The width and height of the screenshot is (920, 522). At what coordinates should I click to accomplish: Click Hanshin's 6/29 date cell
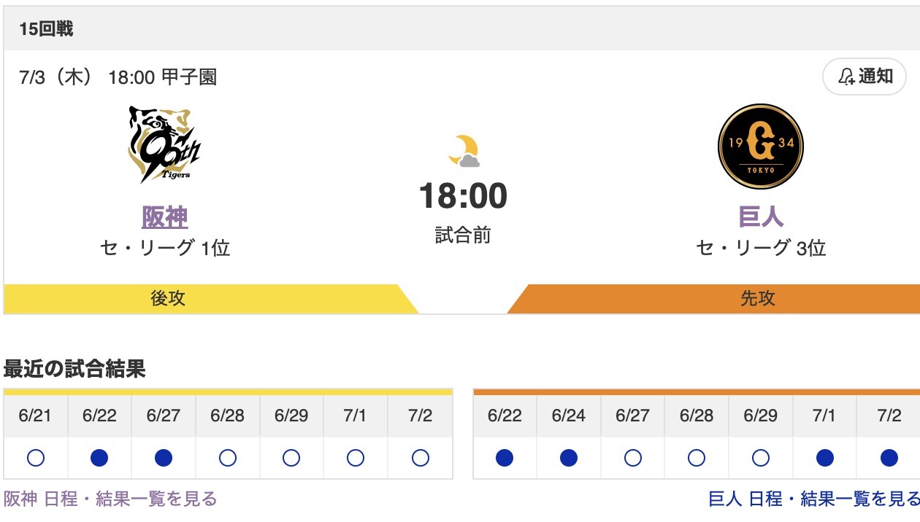pos(291,416)
